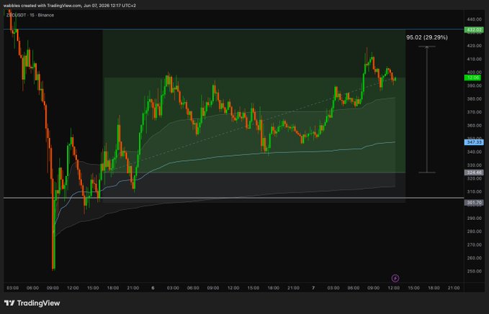Click the 'created with TradingView.com' header text
The image size is (489, 314).
(x=50, y=6)
